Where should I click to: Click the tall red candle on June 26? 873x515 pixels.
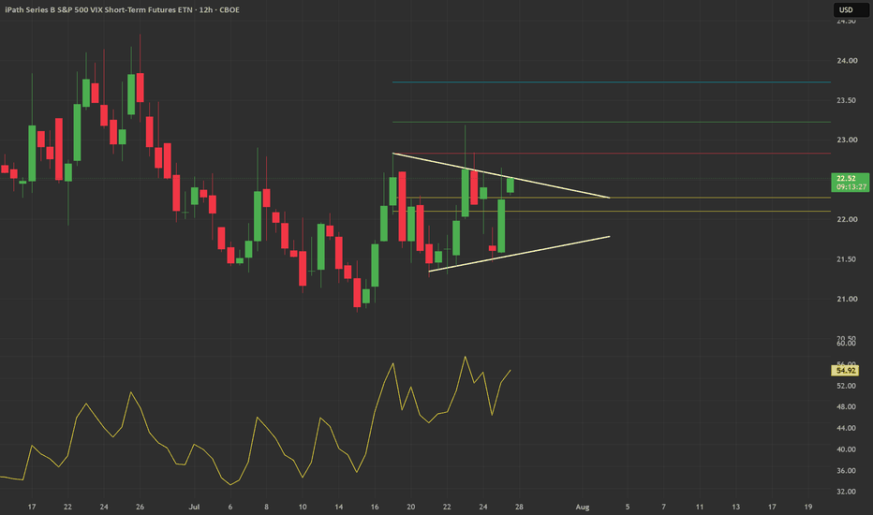[140, 87]
